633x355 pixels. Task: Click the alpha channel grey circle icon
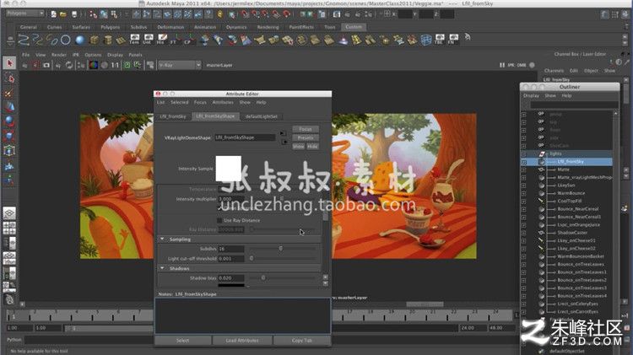click(105, 65)
